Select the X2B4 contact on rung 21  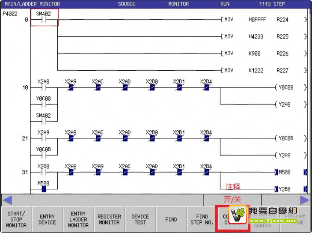(x=206, y=138)
